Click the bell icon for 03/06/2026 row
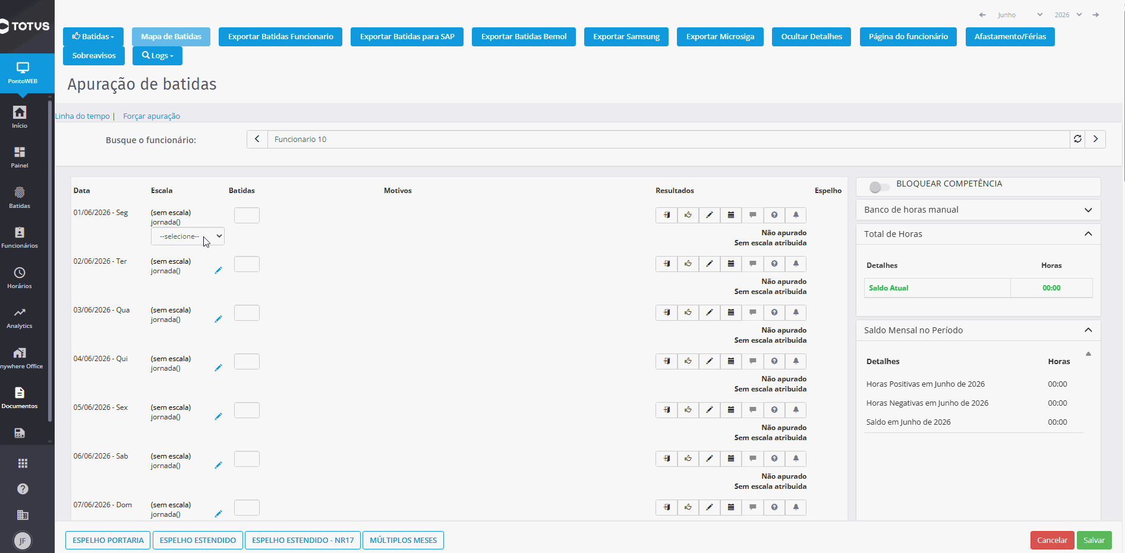1125x553 pixels. (796, 312)
